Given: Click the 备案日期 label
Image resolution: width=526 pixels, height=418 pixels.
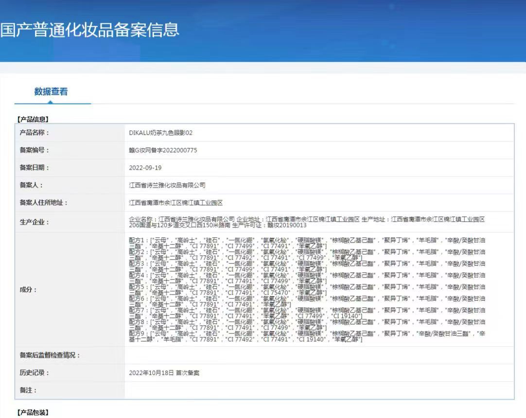Looking at the screenshot, I should pos(34,167).
